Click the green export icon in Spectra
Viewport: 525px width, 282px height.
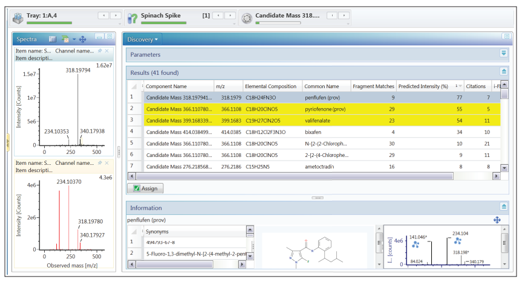[x=65, y=39]
